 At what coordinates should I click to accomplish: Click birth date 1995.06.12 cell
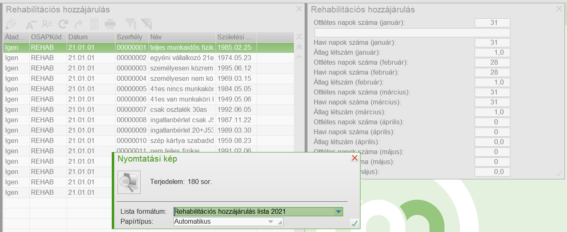[236, 68]
